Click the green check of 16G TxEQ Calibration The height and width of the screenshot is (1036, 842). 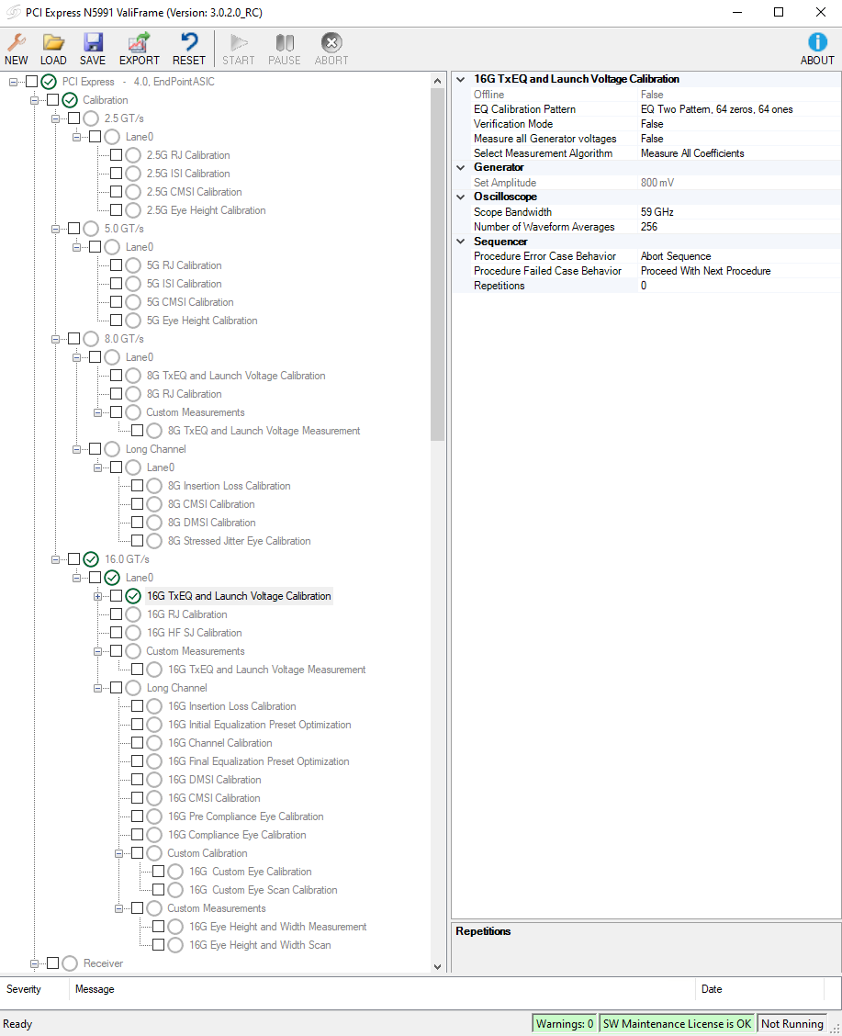[133, 596]
